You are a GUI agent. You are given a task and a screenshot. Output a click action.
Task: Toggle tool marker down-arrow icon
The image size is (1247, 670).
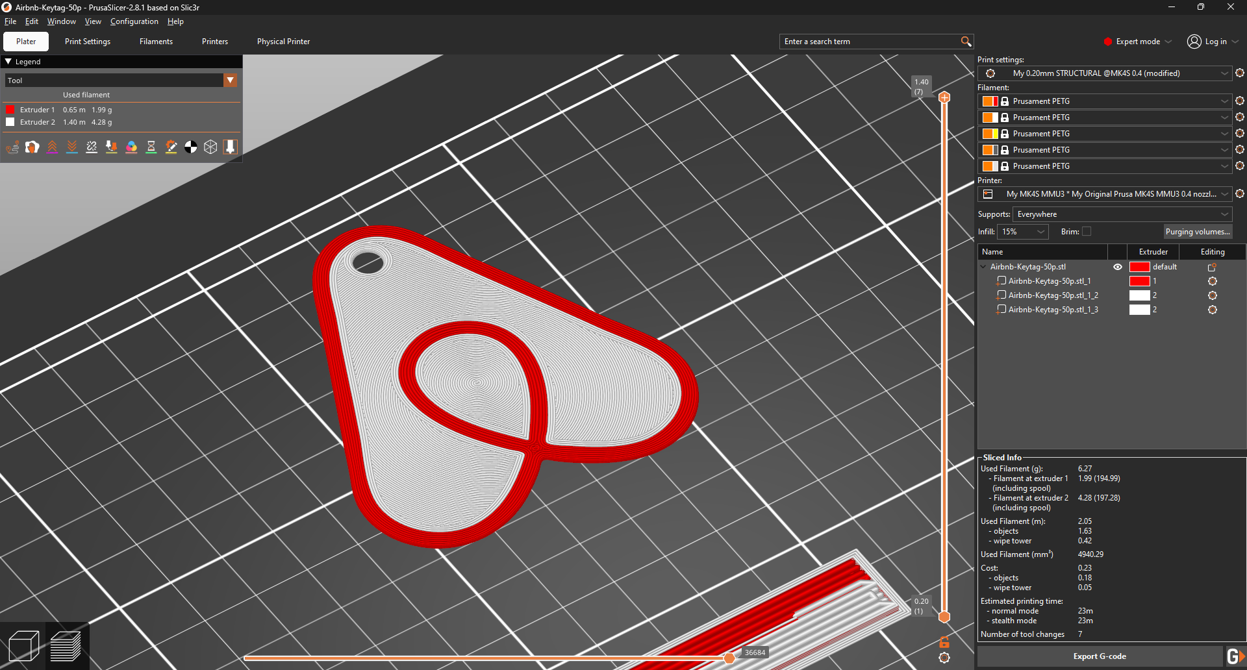pos(230,147)
